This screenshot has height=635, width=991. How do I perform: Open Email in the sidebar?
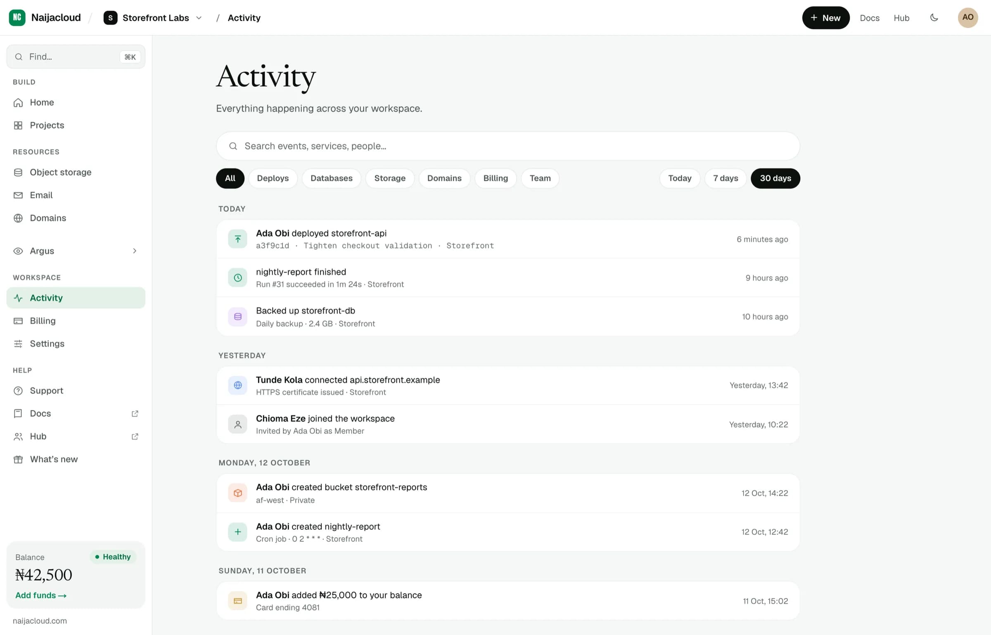pos(76,195)
